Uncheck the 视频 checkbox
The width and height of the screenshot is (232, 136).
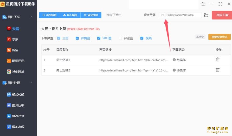pyautogui.click(x=142, y=38)
